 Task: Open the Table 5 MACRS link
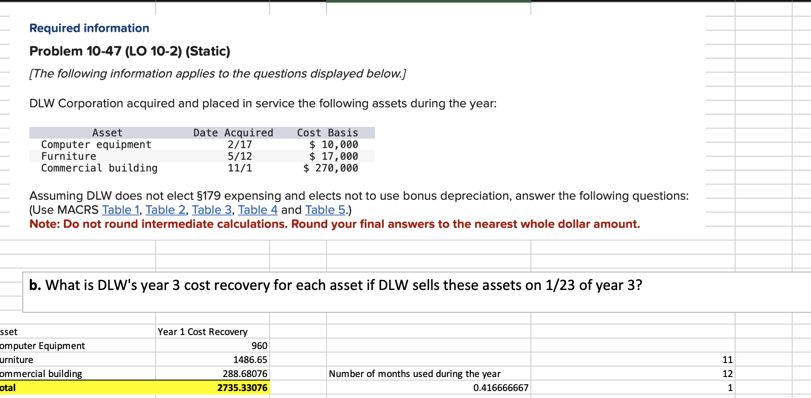point(325,210)
